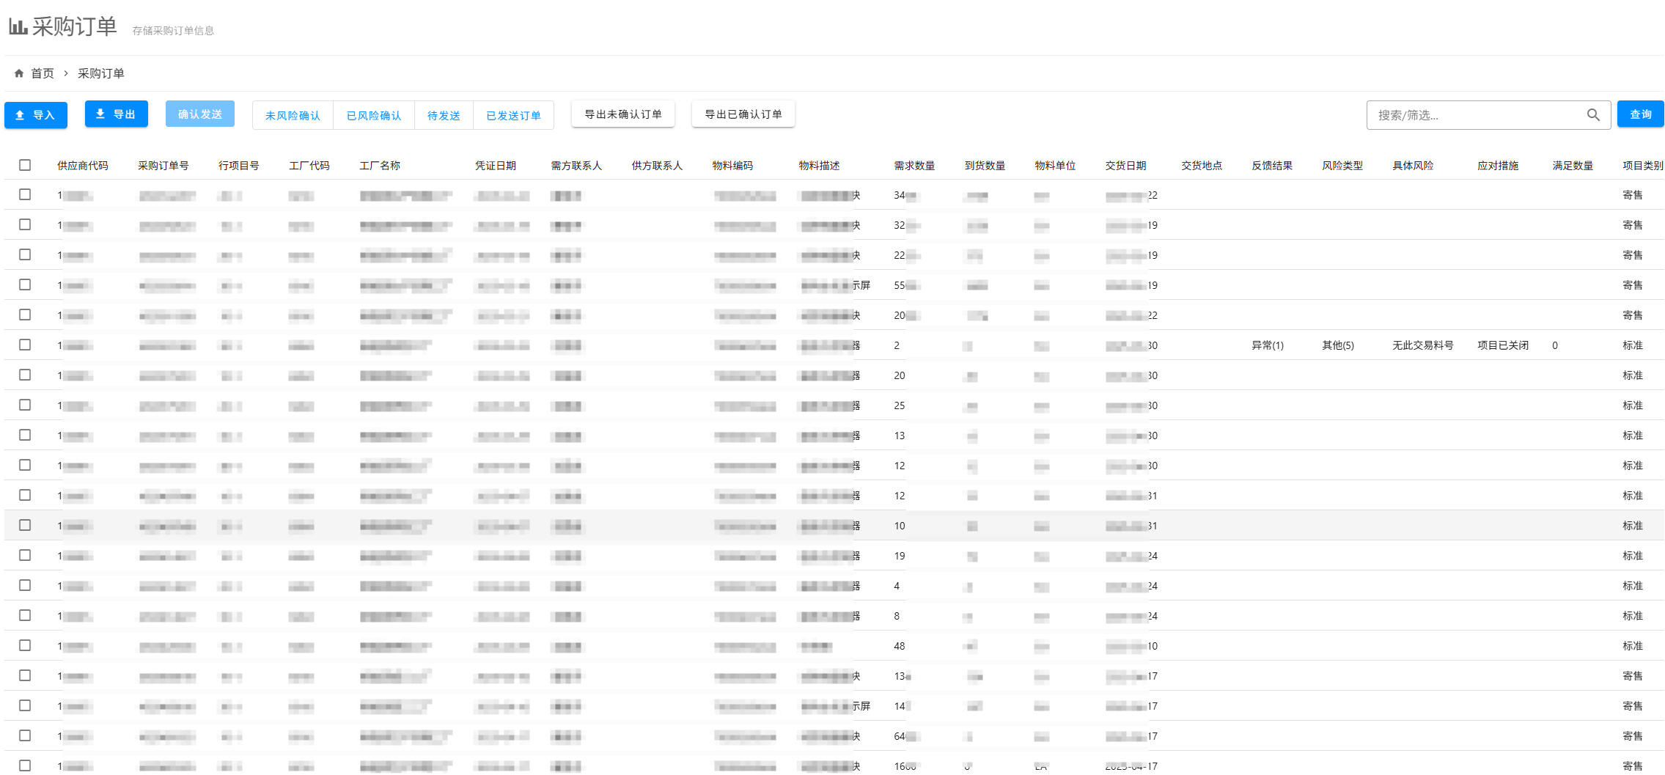Click the 导出已确认订单 button

click(743, 114)
